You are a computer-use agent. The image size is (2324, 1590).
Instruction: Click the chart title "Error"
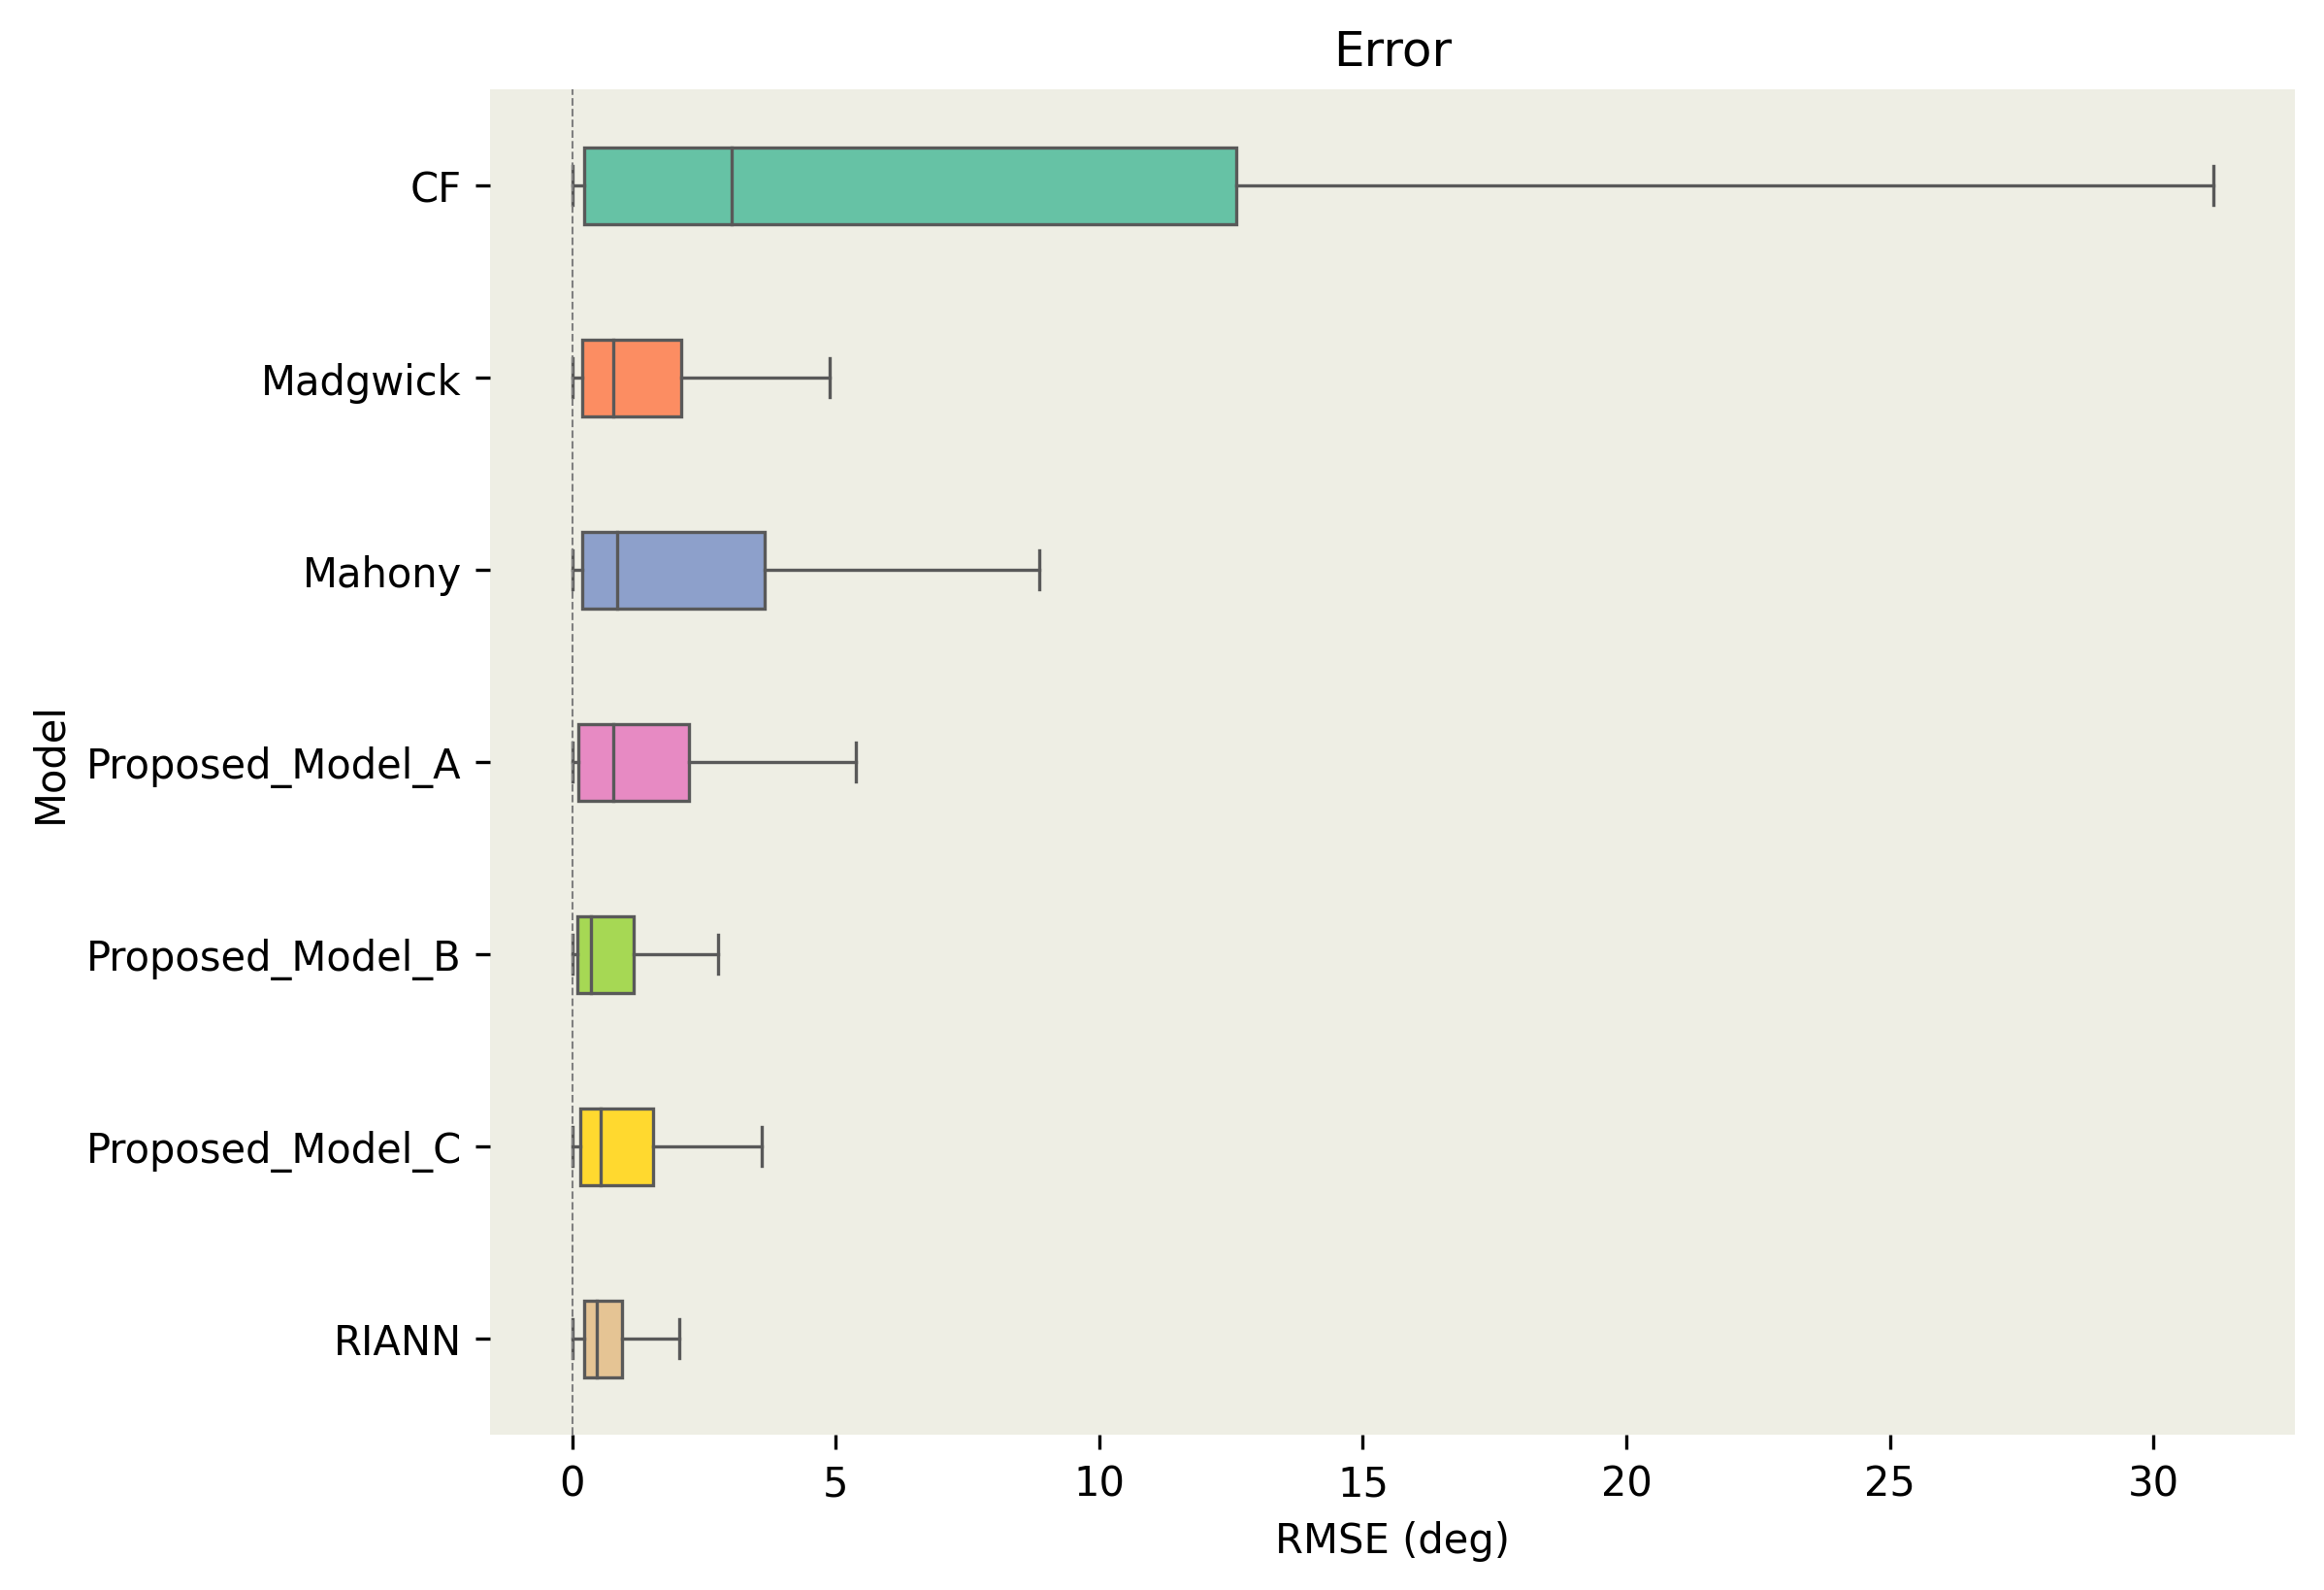pos(1392,50)
